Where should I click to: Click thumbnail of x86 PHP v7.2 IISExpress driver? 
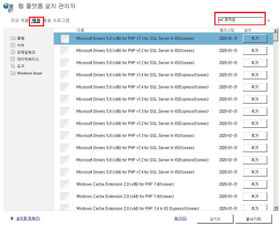(x=65, y=160)
